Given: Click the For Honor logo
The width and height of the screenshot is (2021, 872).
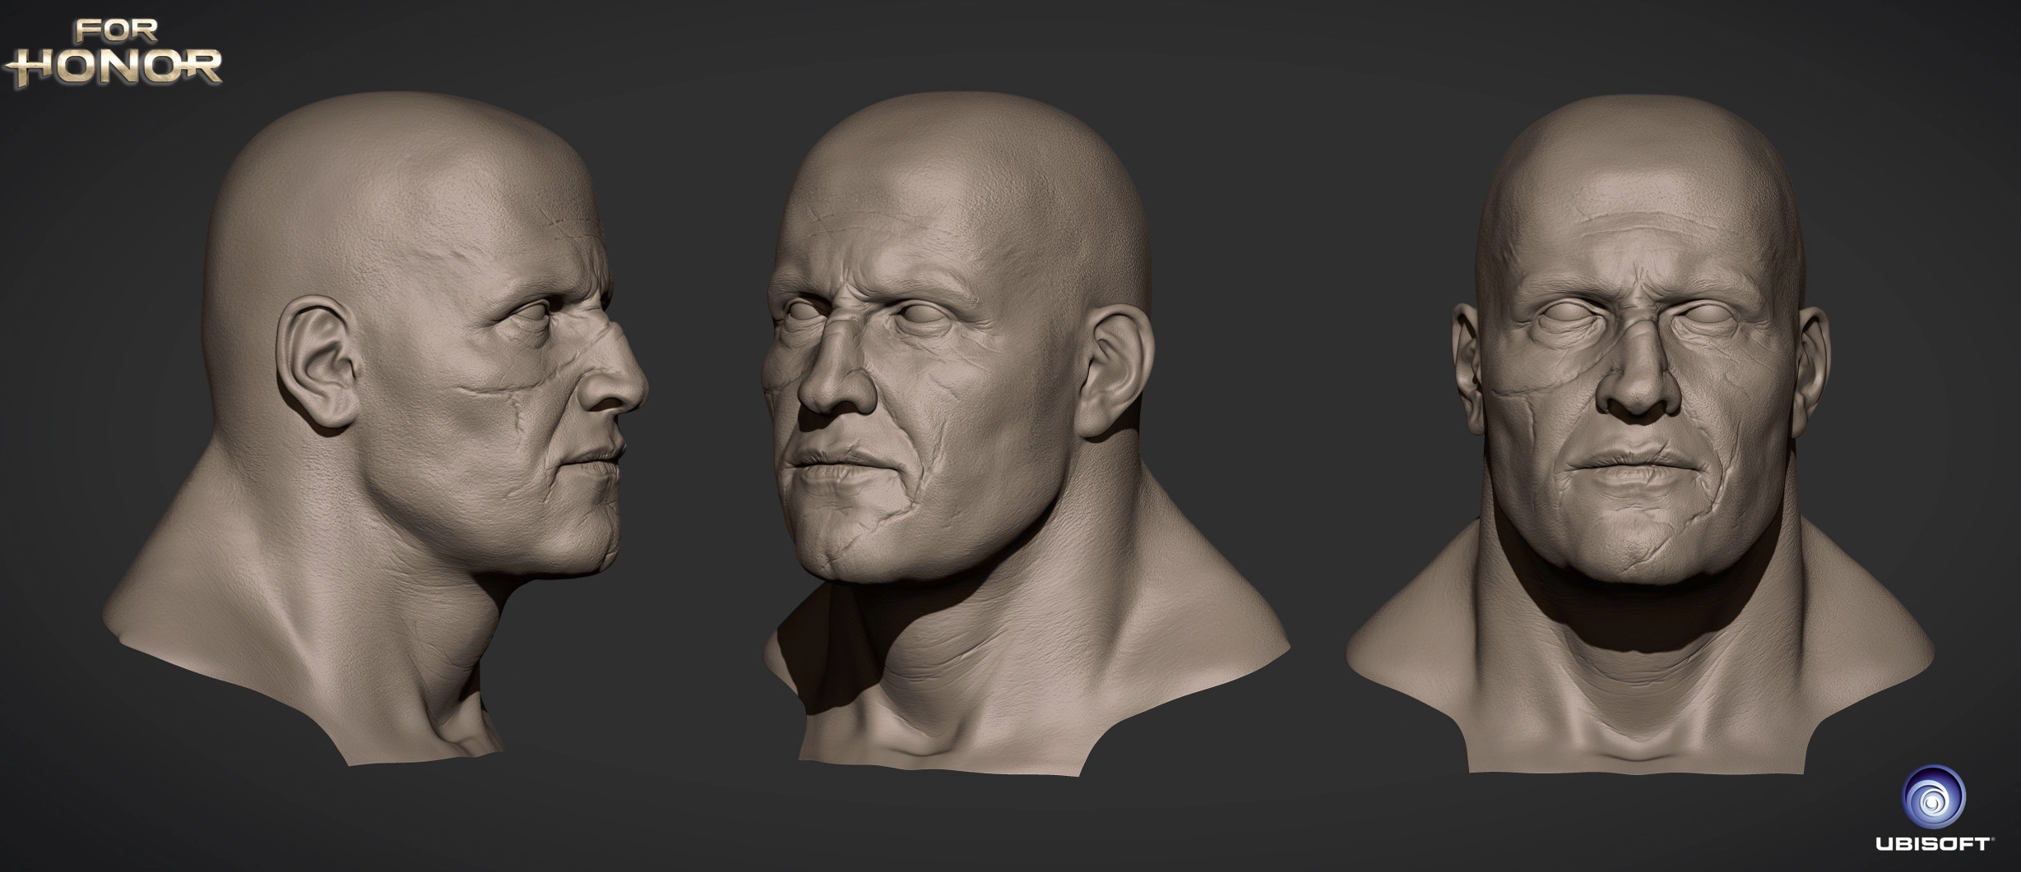Looking at the screenshot, I should [114, 53].
